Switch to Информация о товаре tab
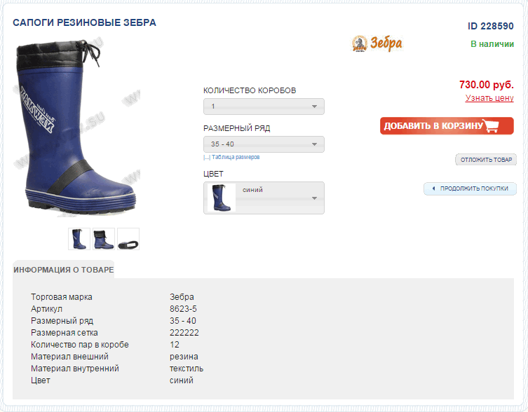528x412 pixels. tap(64, 270)
